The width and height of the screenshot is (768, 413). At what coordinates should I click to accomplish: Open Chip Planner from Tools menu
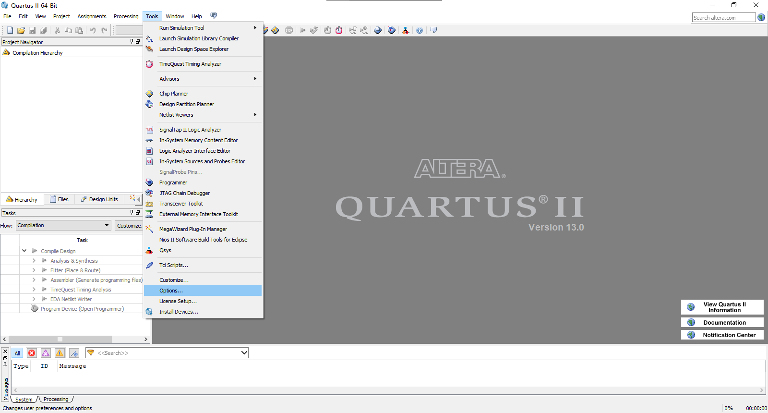click(x=203, y=94)
